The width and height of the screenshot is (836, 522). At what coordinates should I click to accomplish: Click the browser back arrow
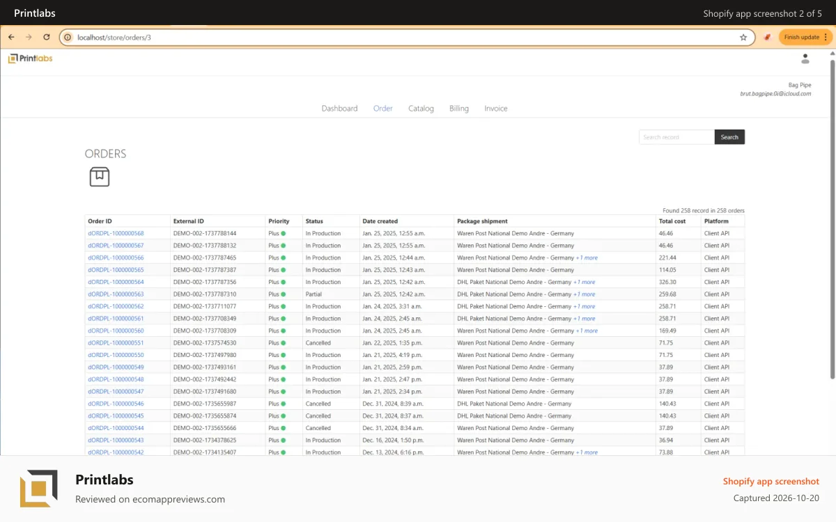click(11, 37)
